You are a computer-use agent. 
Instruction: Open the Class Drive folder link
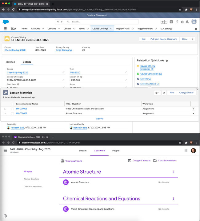click(165, 160)
